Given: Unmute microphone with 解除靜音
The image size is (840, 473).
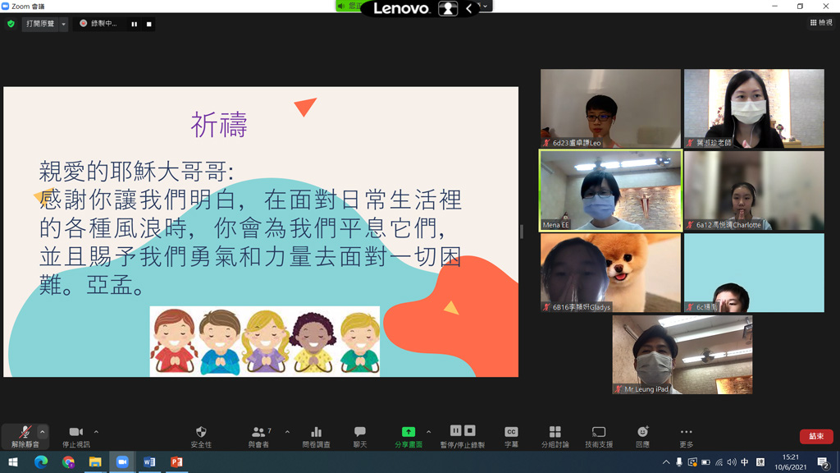Looking at the screenshot, I should (25, 436).
